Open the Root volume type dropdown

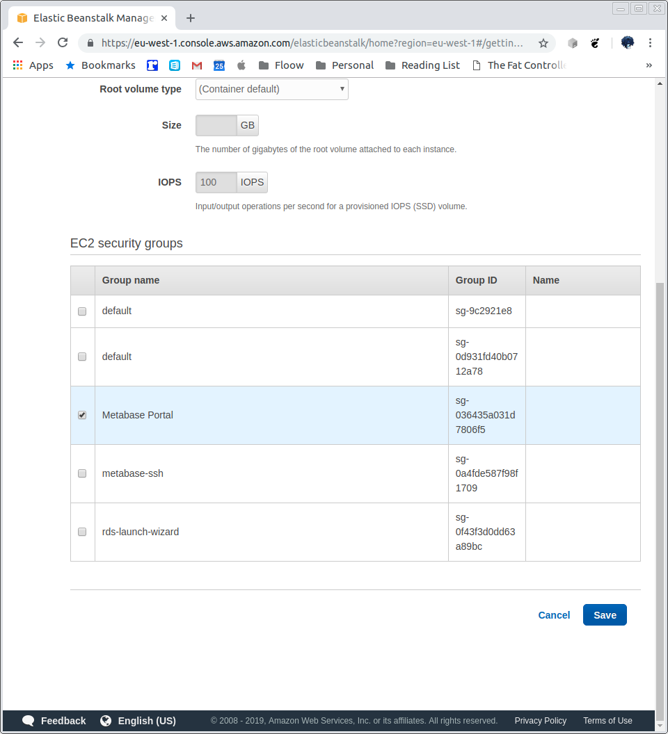272,89
